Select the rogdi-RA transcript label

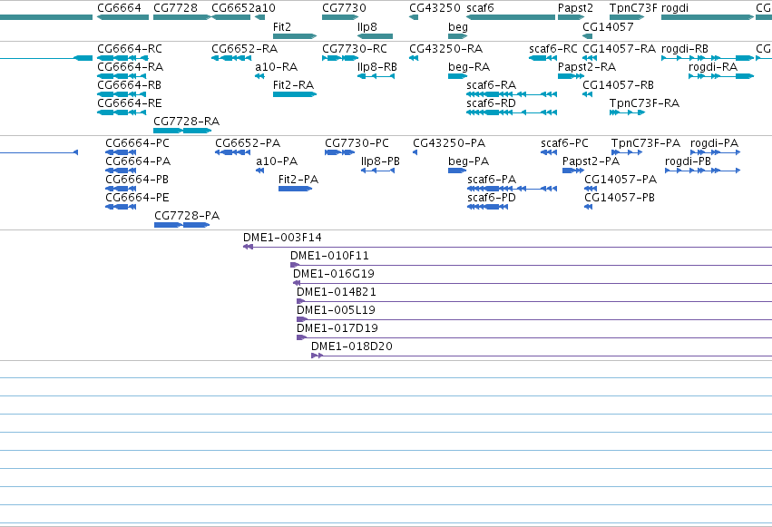tap(713, 66)
